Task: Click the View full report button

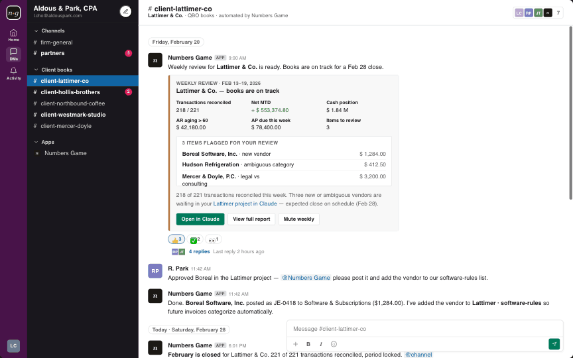Action: (251, 219)
